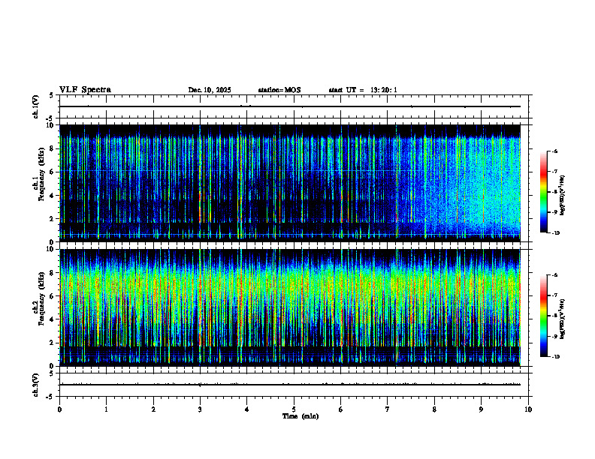Click the ch.1 voltage waveform trace
This screenshot has height=459, width=595.
tap(290, 106)
